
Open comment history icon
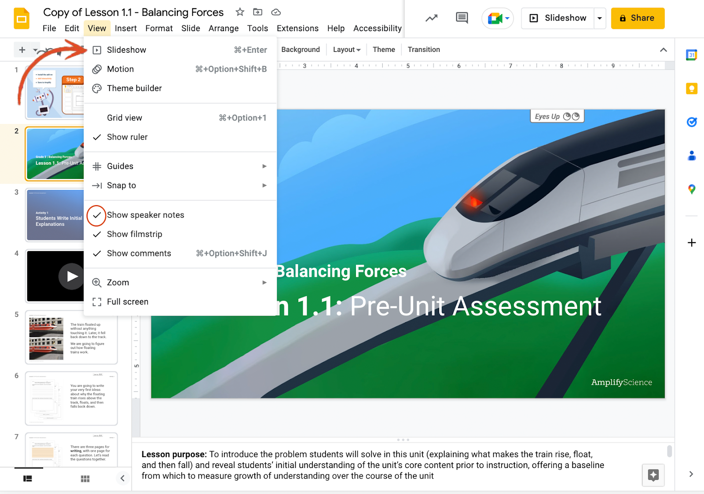point(462,18)
